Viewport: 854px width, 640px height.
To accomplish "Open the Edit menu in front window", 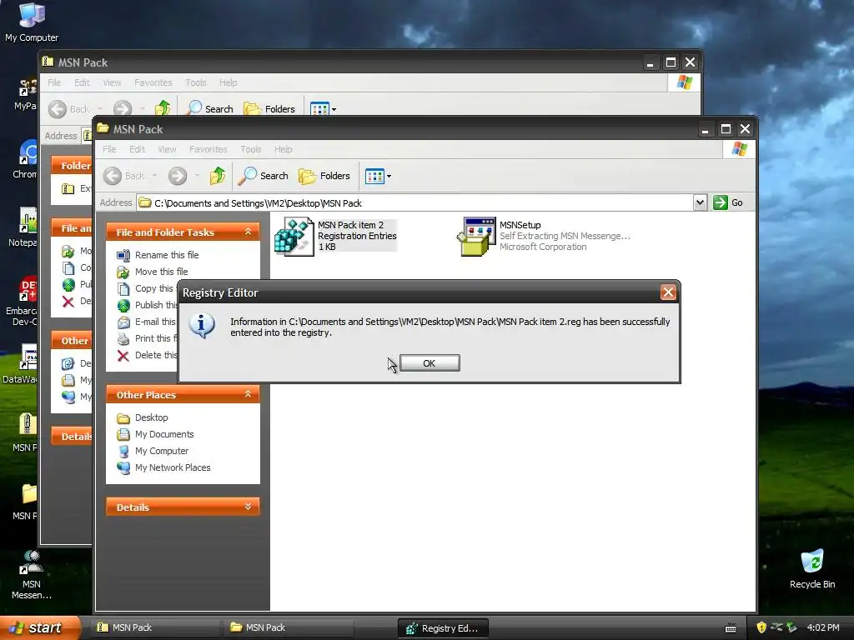I will 137,149.
